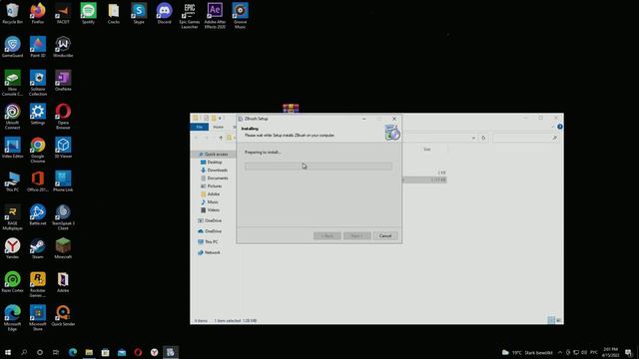The image size is (639, 359).
Task: Select the Recycle Bin desktop icon
Action: (x=12, y=13)
